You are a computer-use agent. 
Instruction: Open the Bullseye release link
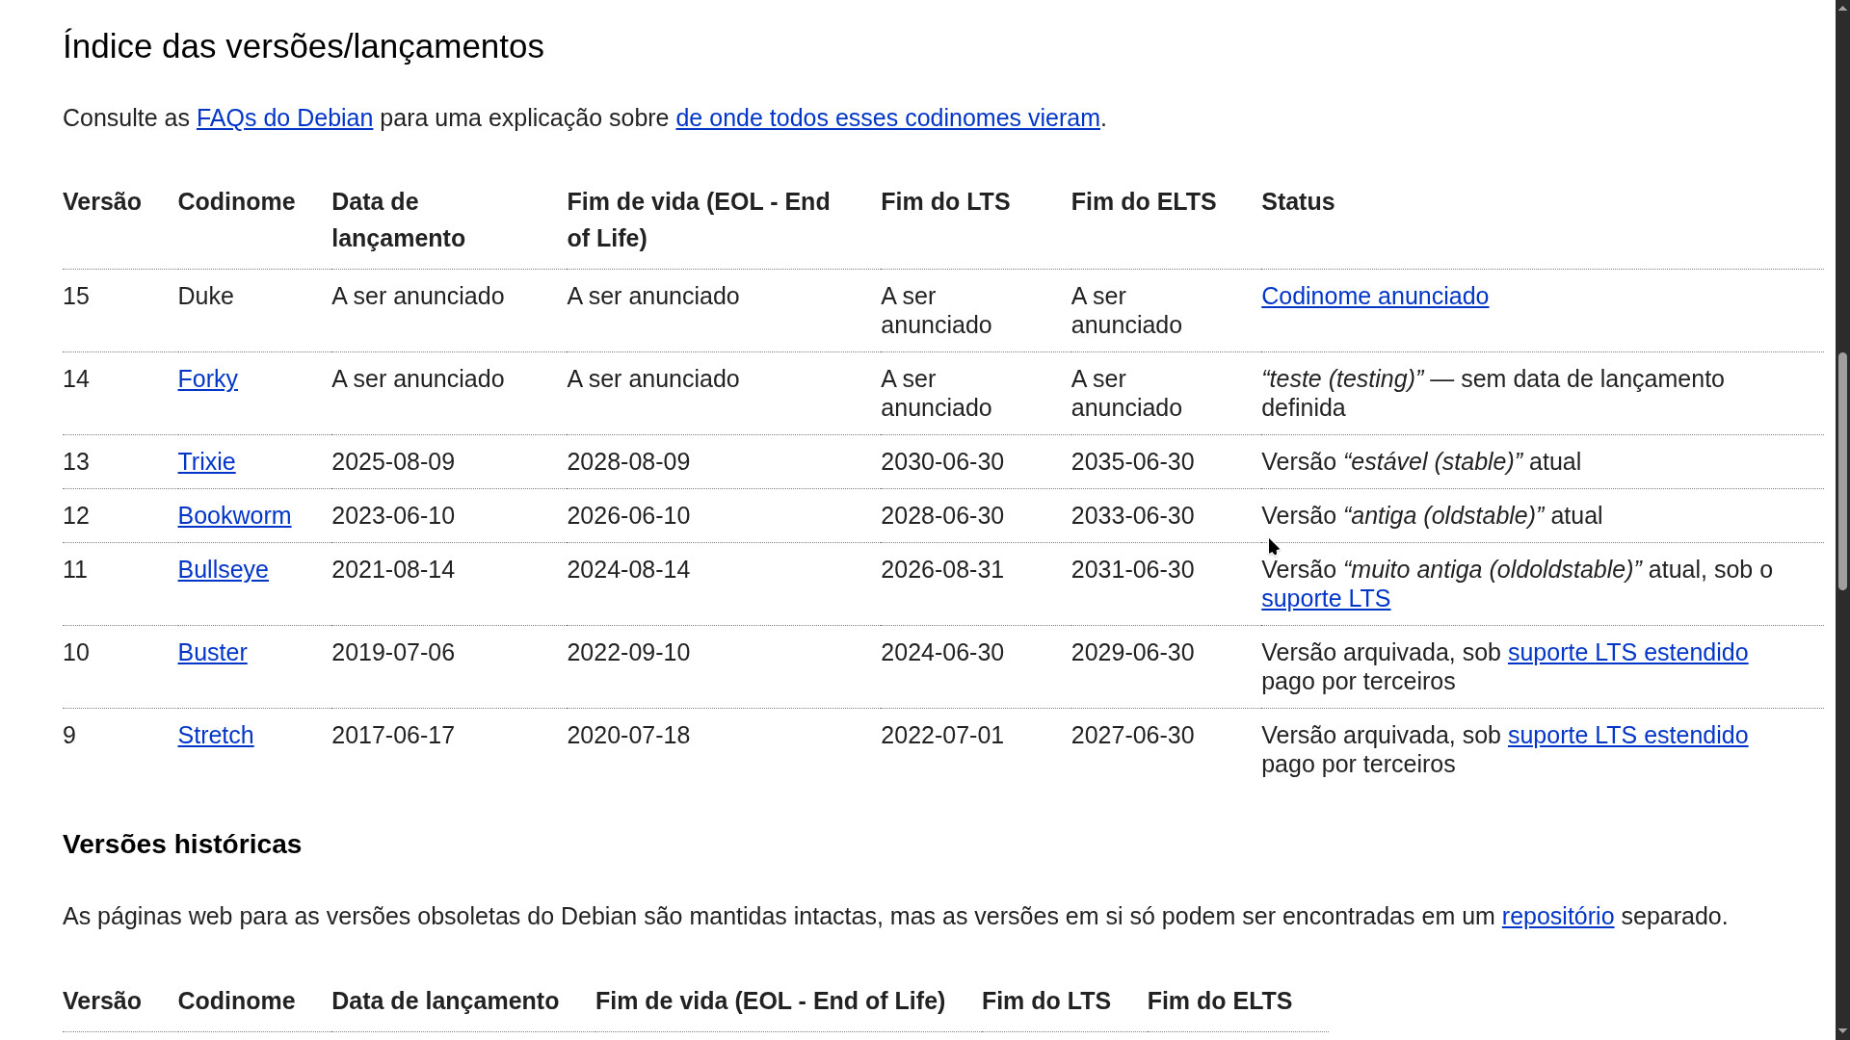click(x=223, y=569)
